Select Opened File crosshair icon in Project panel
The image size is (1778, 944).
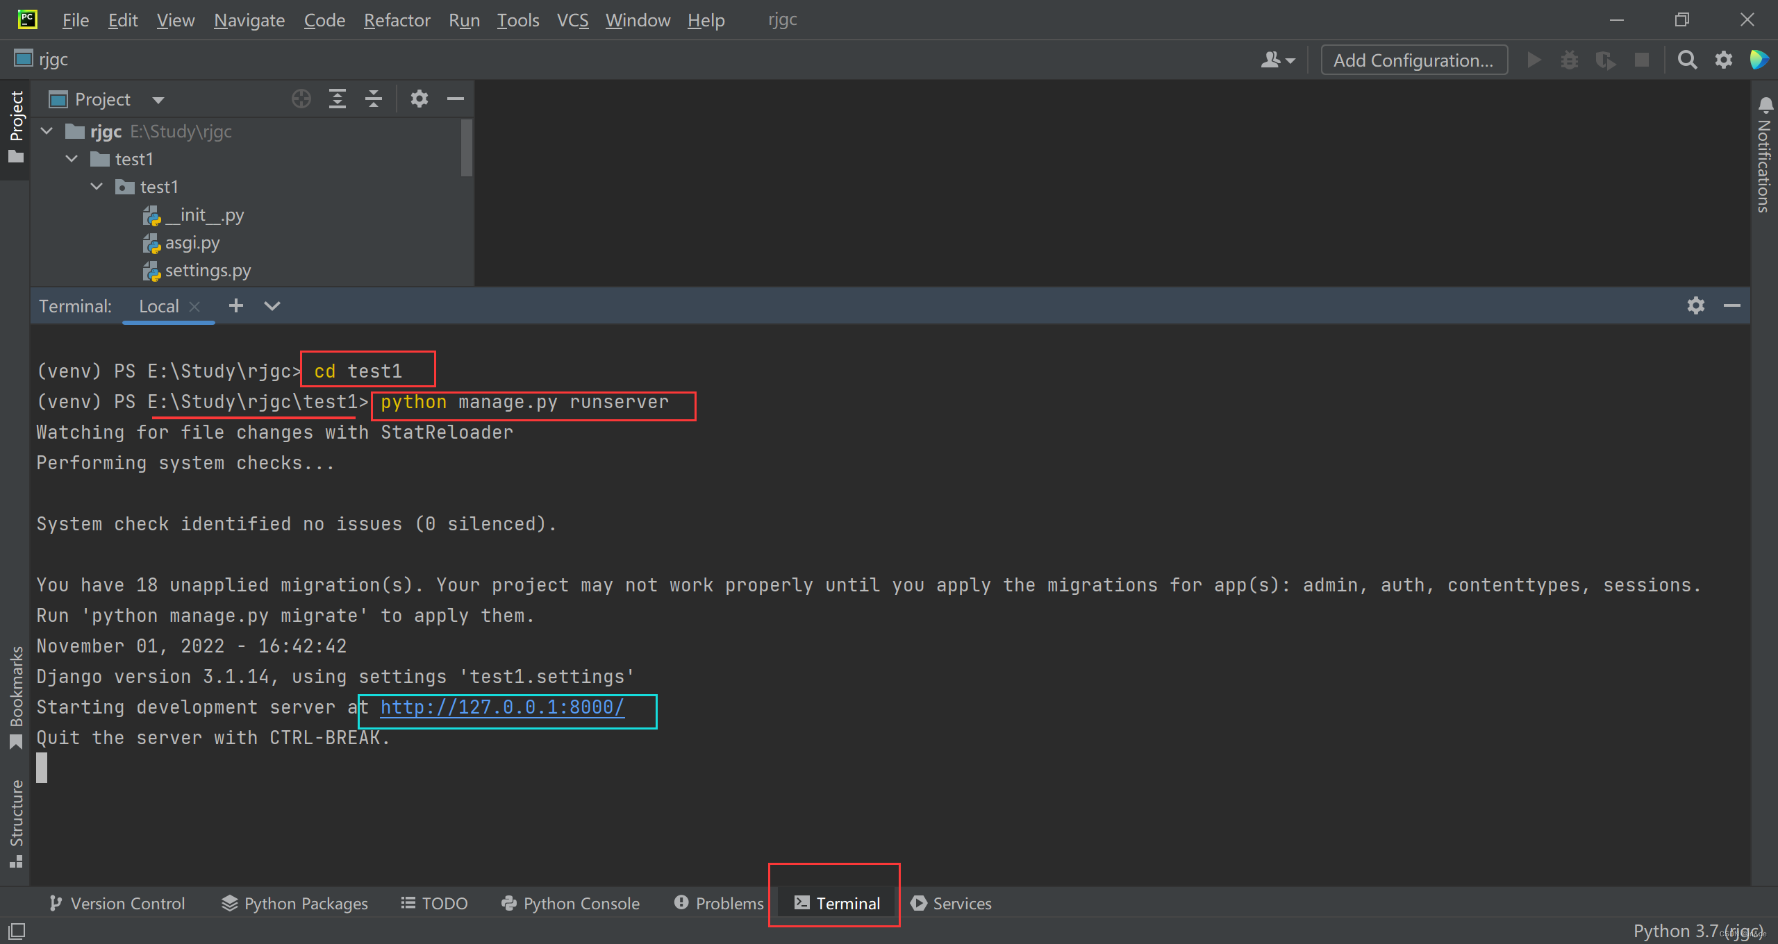pos(301,99)
